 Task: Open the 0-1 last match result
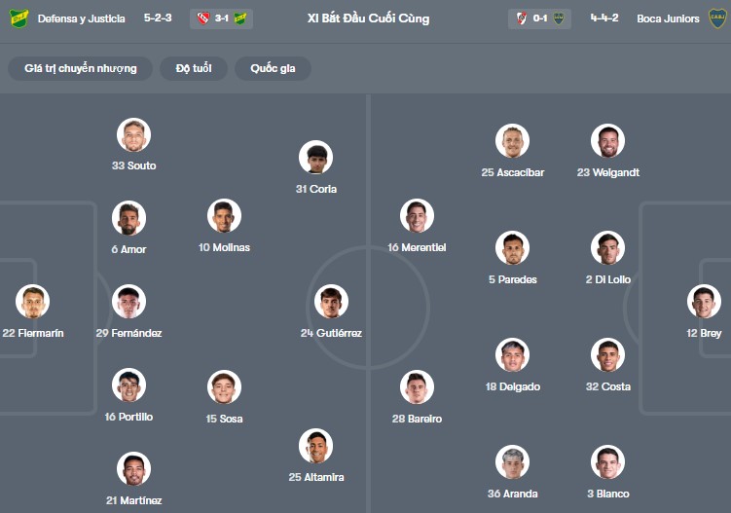coord(539,18)
